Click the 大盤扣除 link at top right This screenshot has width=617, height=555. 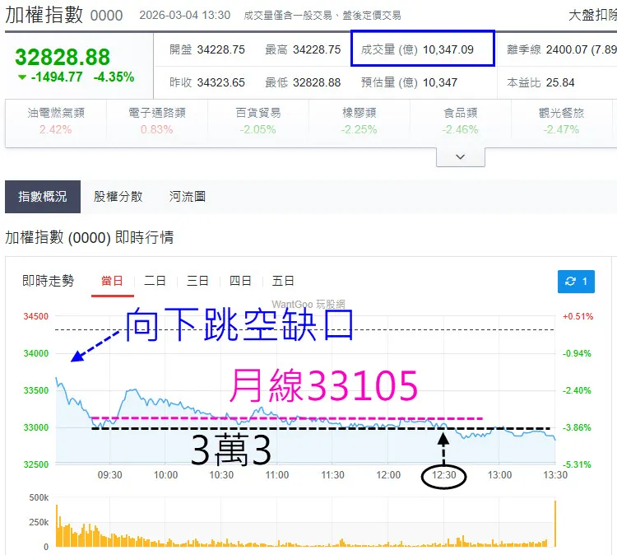click(592, 16)
